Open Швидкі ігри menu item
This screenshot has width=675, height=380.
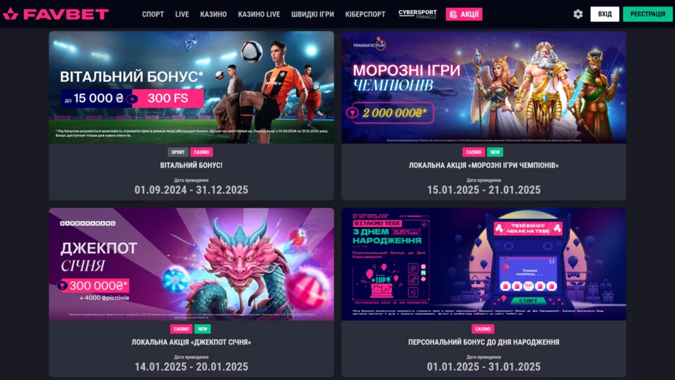[x=312, y=15]
